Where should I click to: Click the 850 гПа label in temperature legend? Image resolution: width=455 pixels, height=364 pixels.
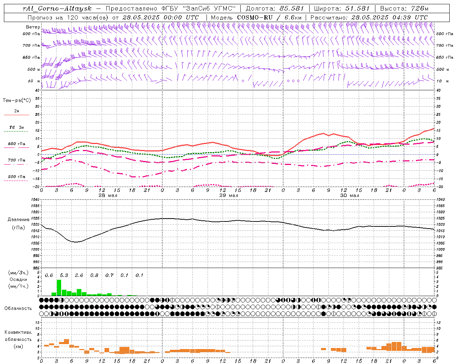16,144
